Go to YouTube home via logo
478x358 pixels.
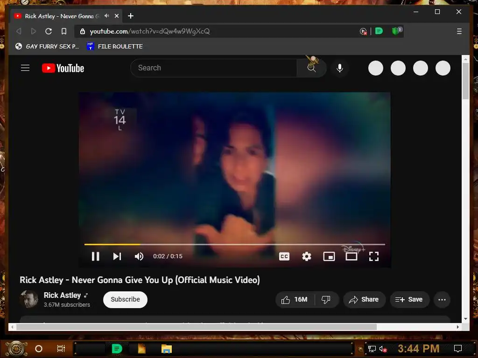coord(63,68)
